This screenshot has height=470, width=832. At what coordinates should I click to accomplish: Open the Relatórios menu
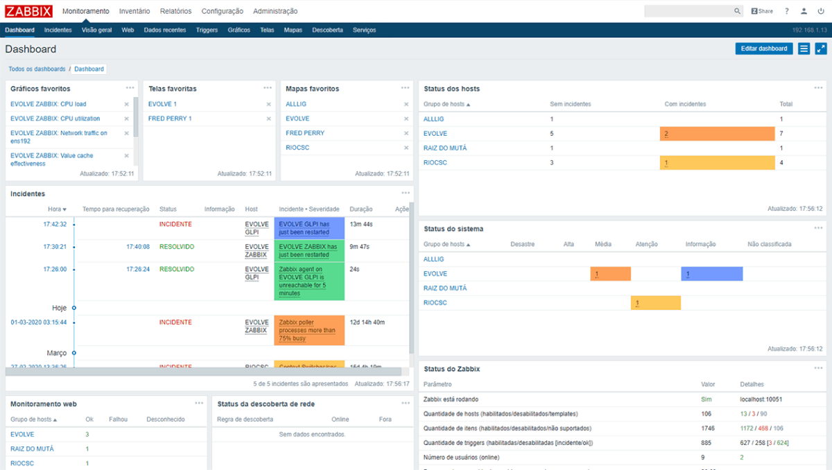coord(175,11)
